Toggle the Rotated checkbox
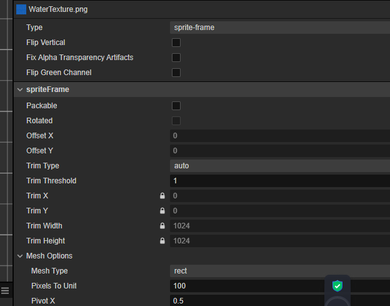 tap(176, 121)
